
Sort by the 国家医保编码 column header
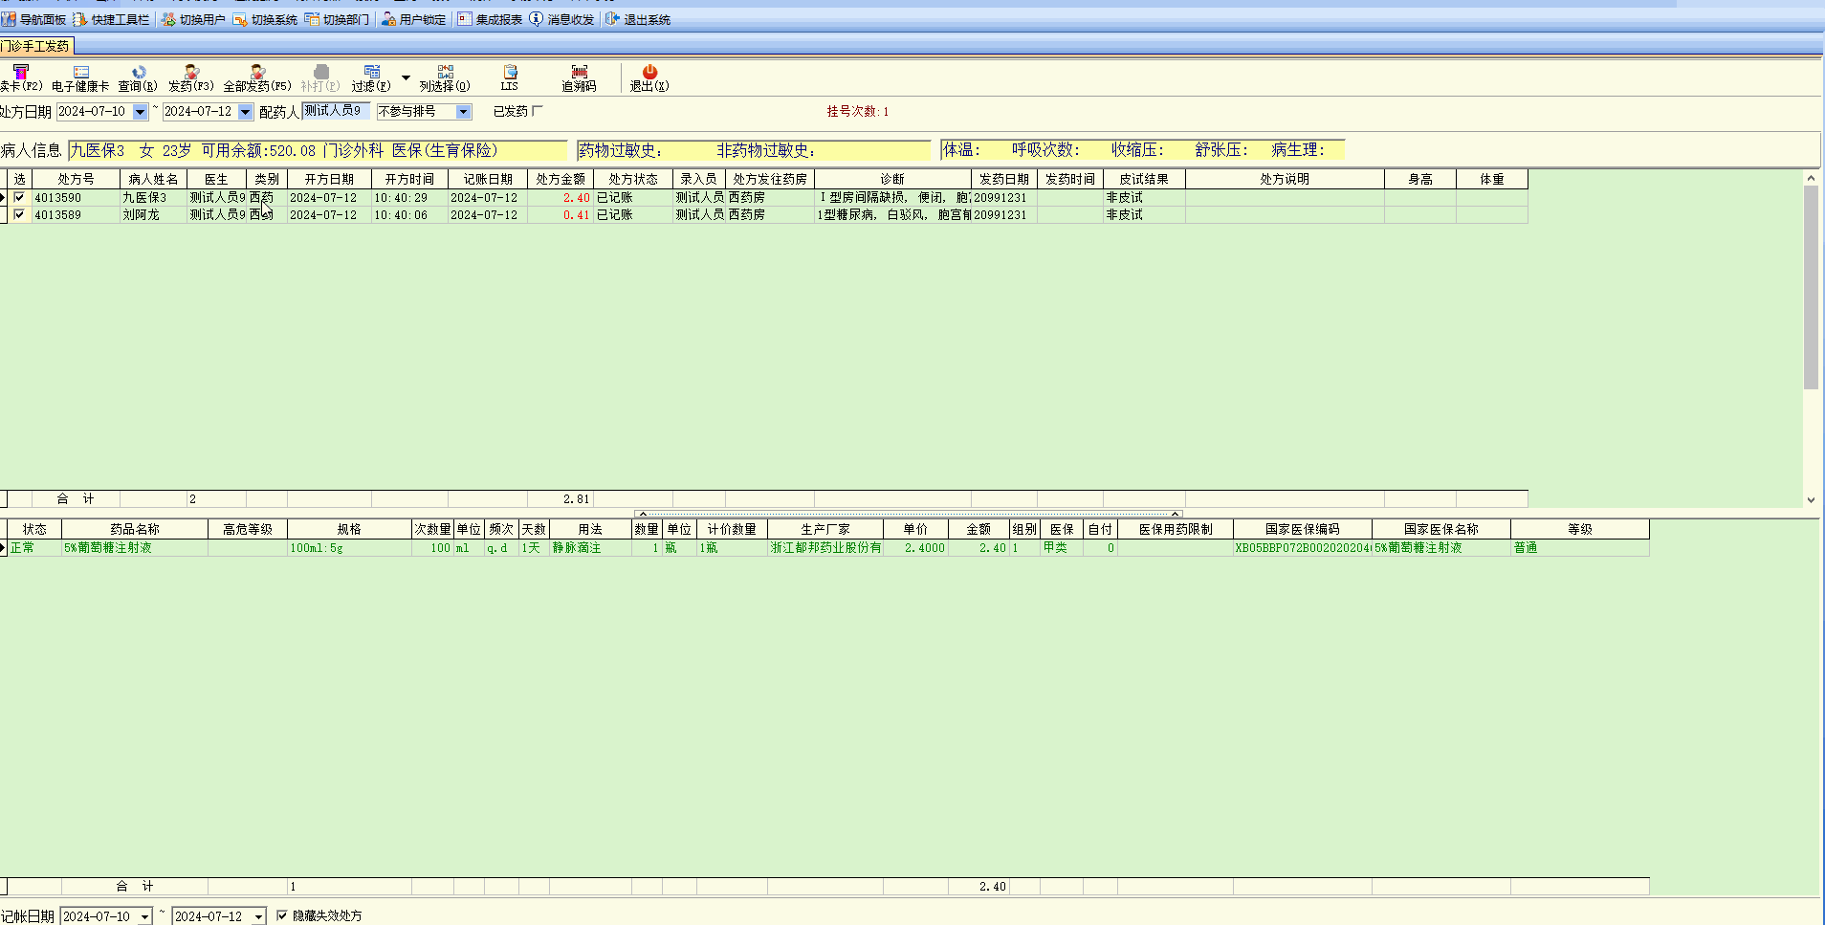click(1303, 529)
